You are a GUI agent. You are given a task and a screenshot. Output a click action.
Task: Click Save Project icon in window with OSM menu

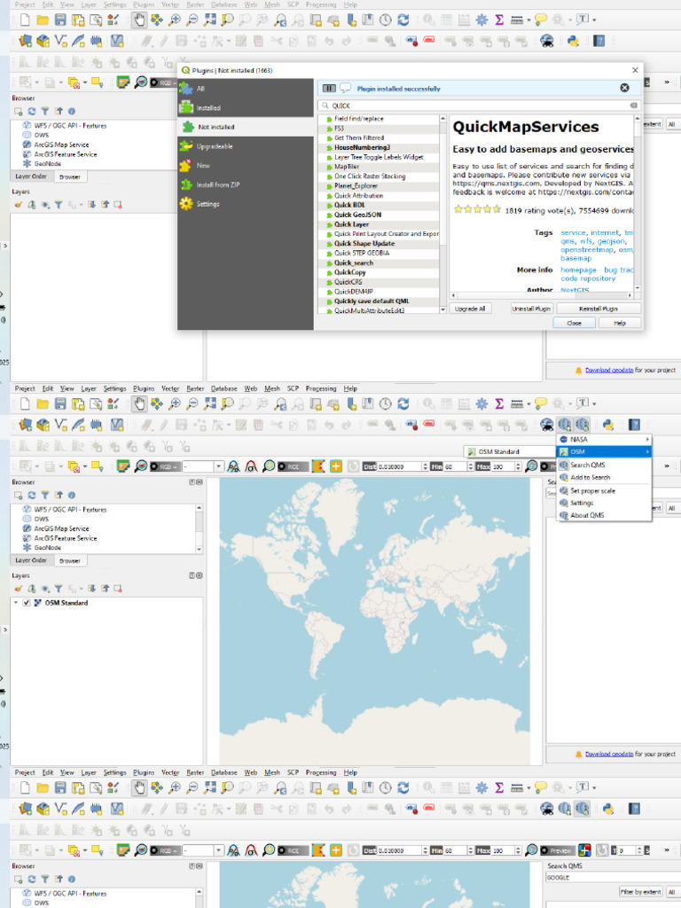click(60, 403)
